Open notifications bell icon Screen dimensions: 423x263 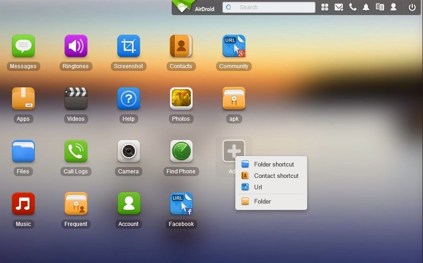pyautogui.click(x=366, y=7)
